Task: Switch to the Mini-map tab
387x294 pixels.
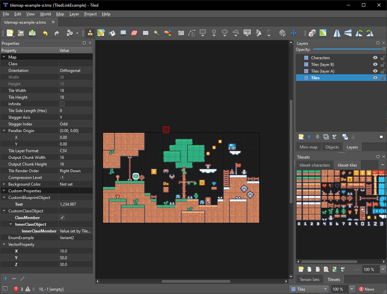Action: point(308,147)
